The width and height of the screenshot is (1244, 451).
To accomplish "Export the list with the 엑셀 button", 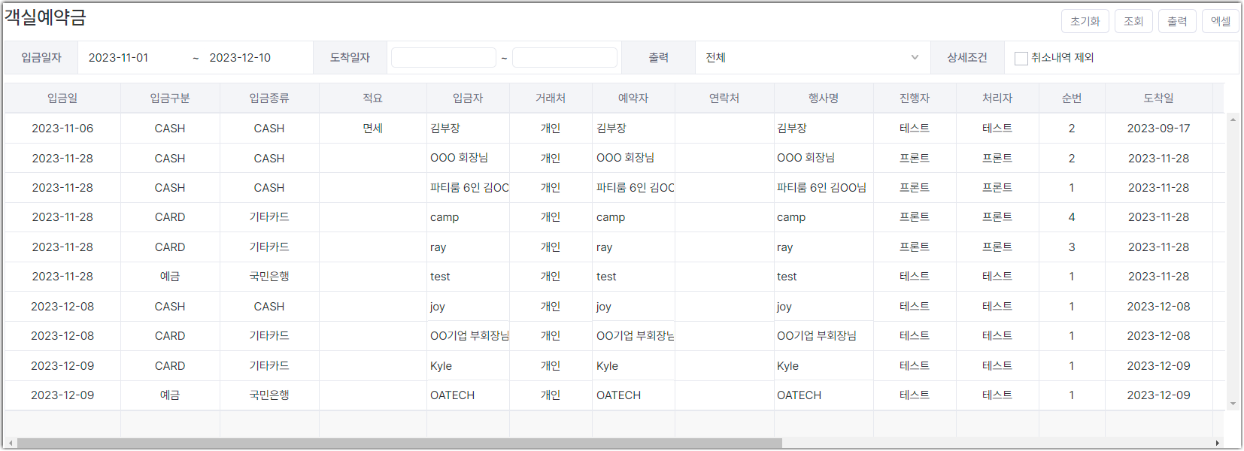I will click(x=1221, y=21).
